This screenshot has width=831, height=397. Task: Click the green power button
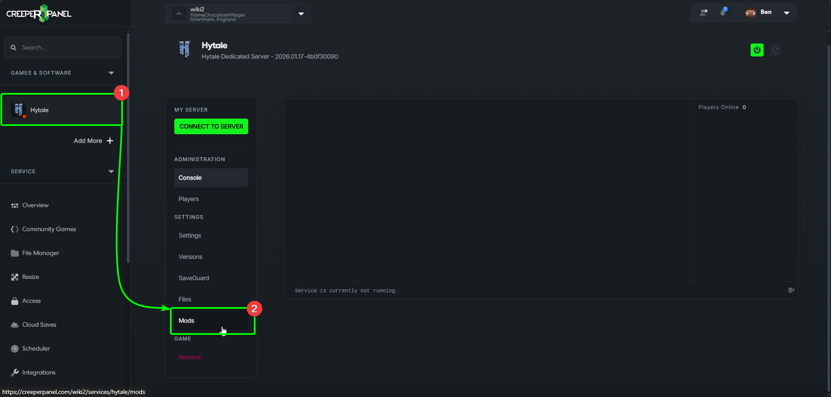point(757,50)
